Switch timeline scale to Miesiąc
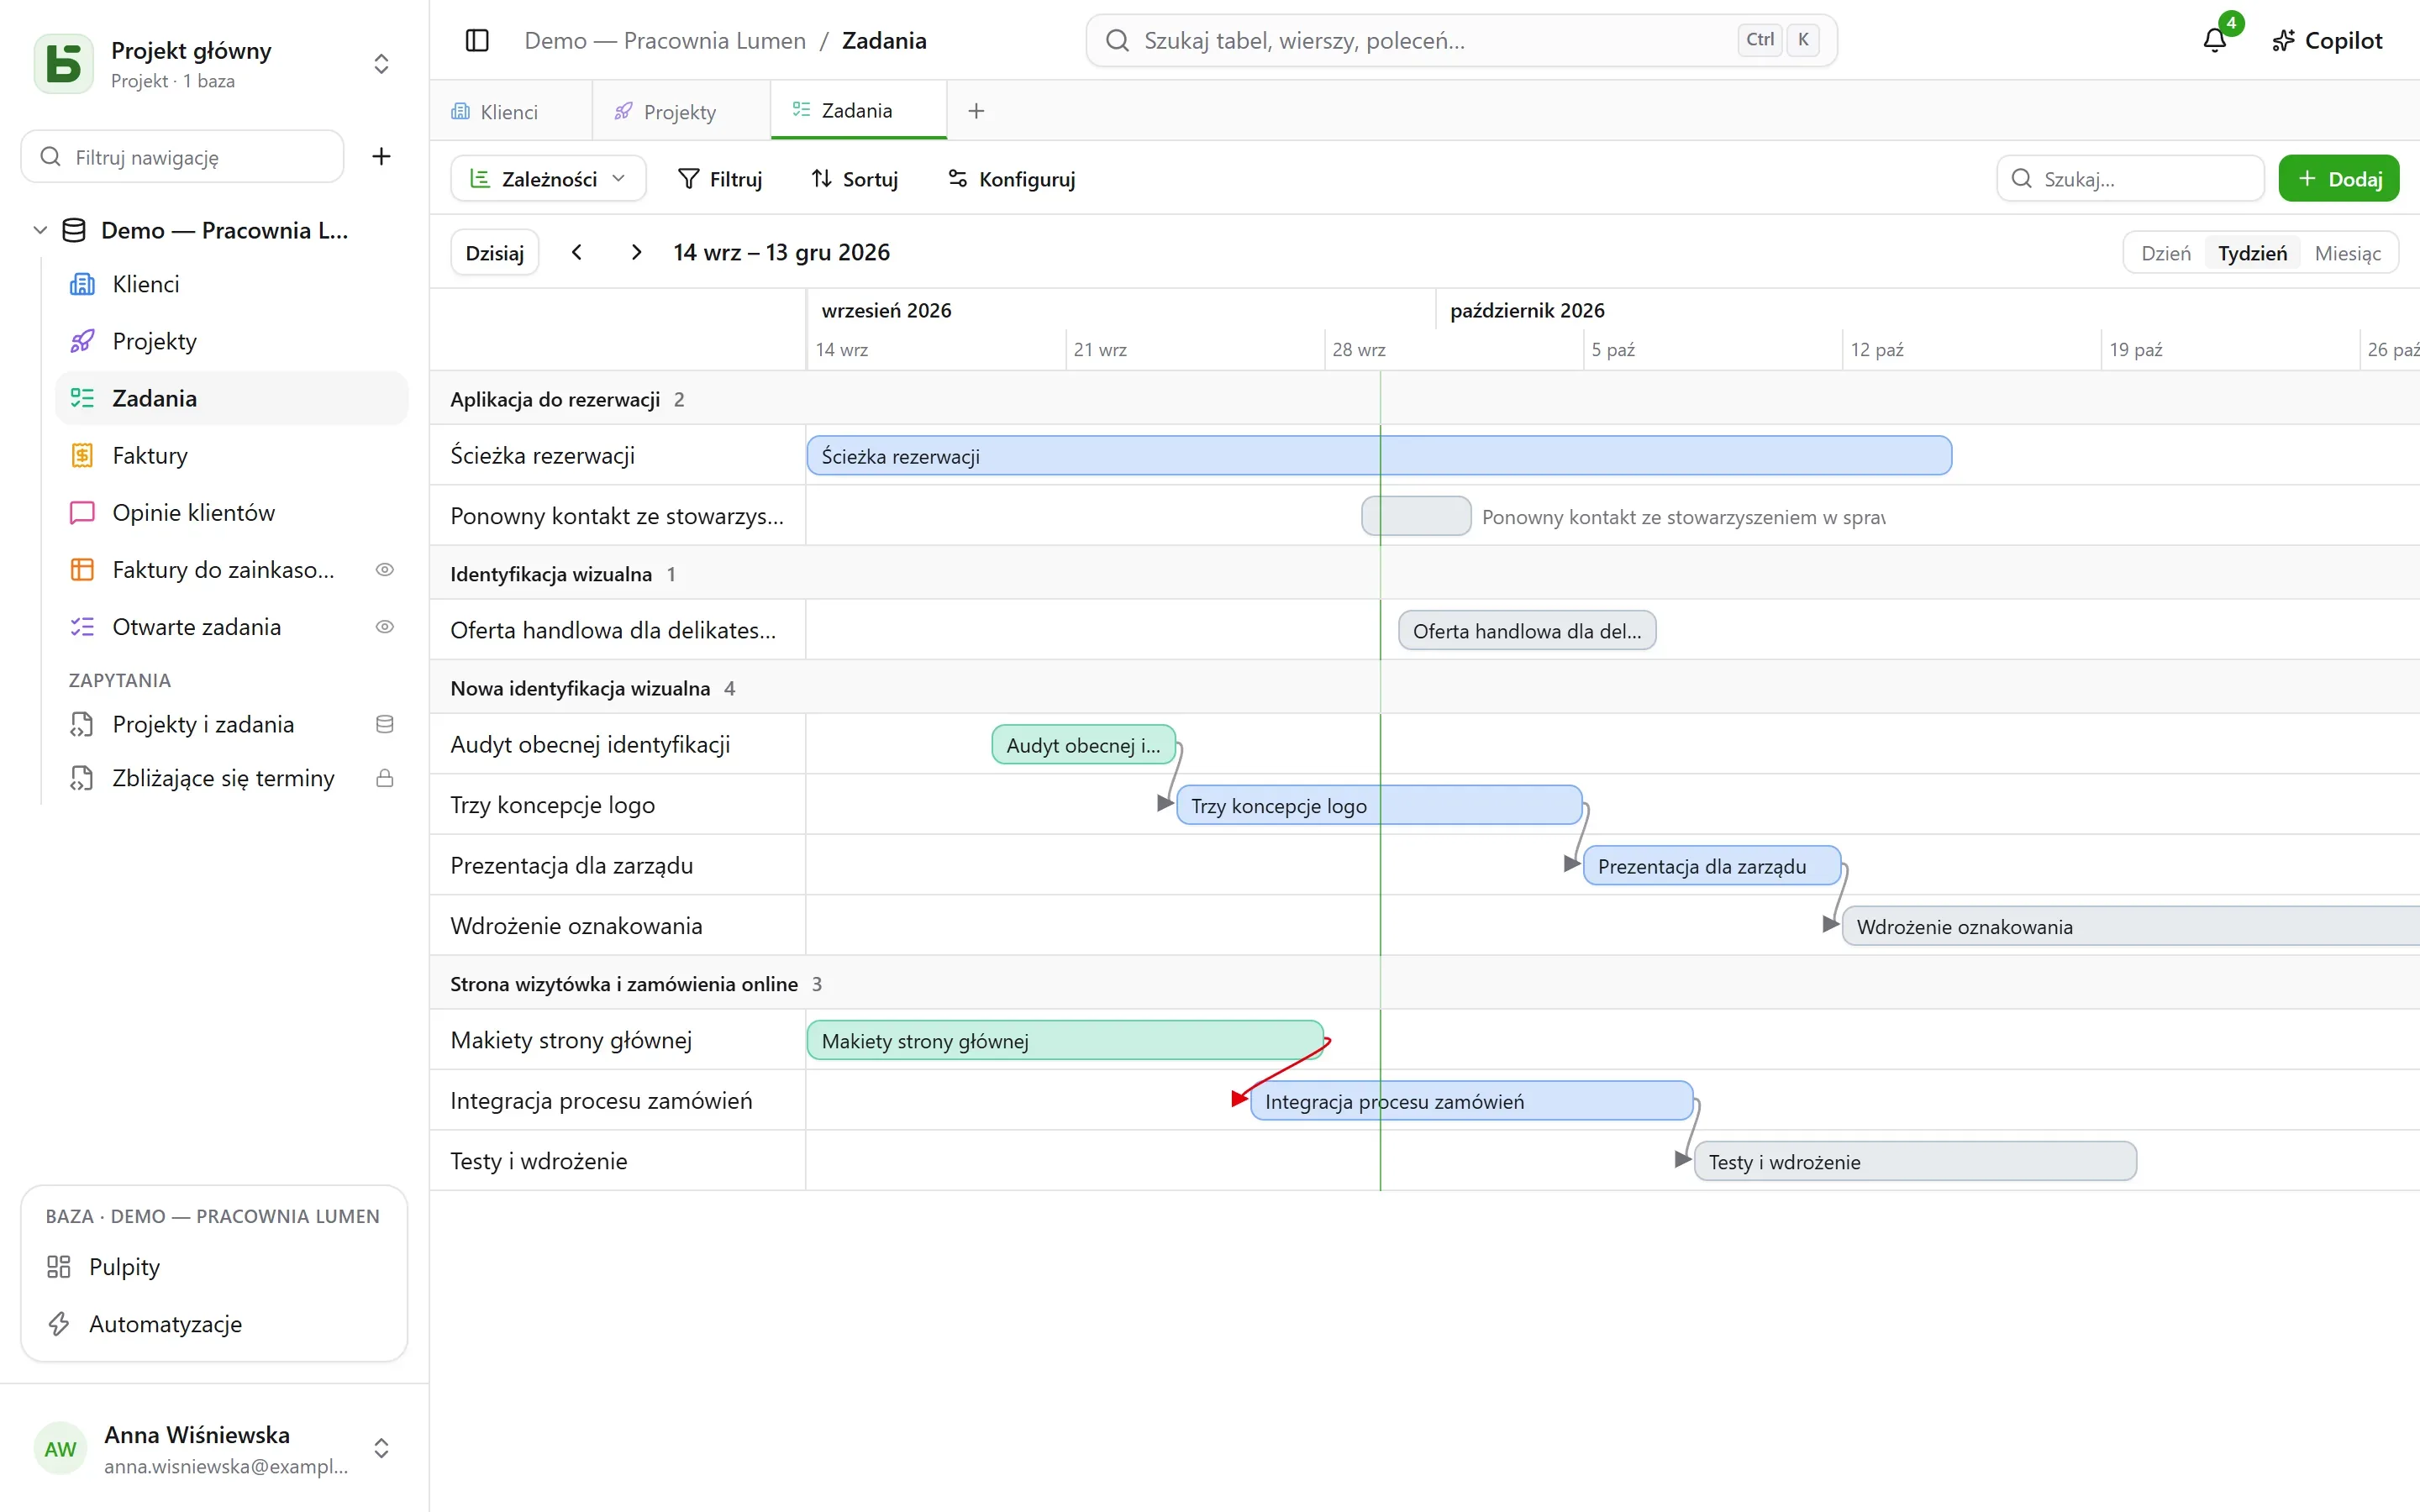This screenshot has height=1512, width=2420. pos(2347,253)
